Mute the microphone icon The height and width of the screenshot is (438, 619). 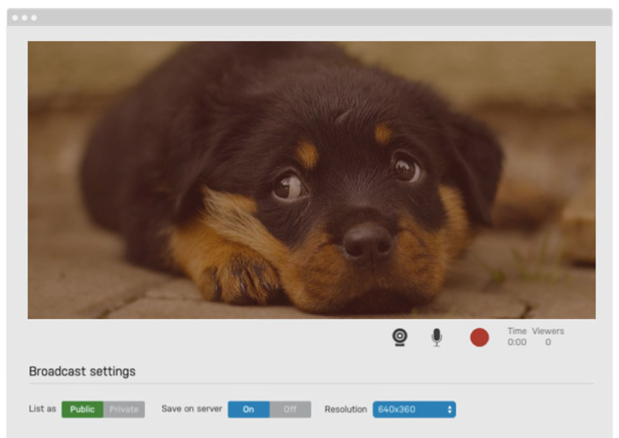click(x=437, y=337)
